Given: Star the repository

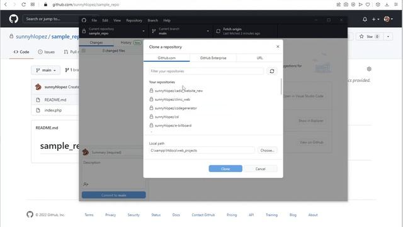Looking at the screenshot, I should [x=370, y=37].
